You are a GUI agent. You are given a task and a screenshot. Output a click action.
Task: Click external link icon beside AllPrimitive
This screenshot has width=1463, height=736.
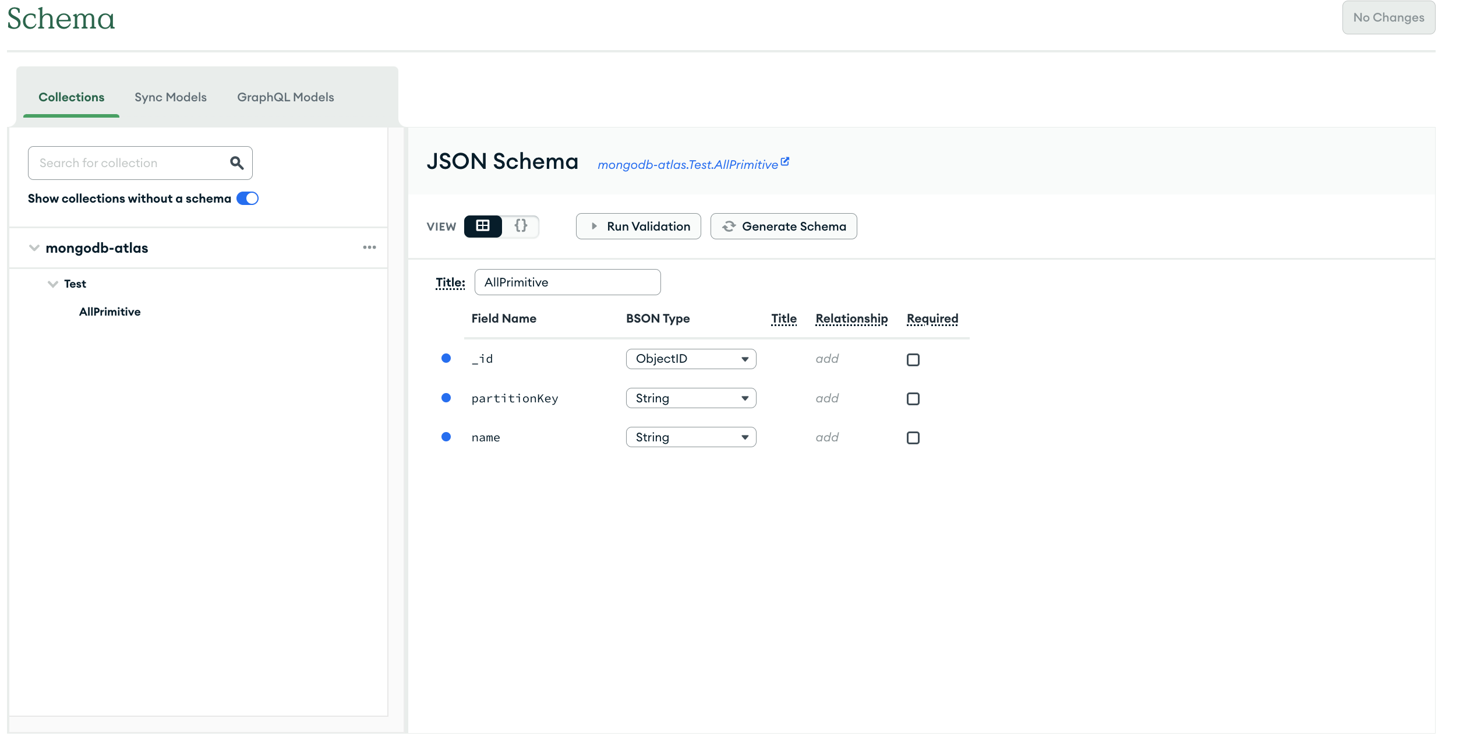click(785, 162)
